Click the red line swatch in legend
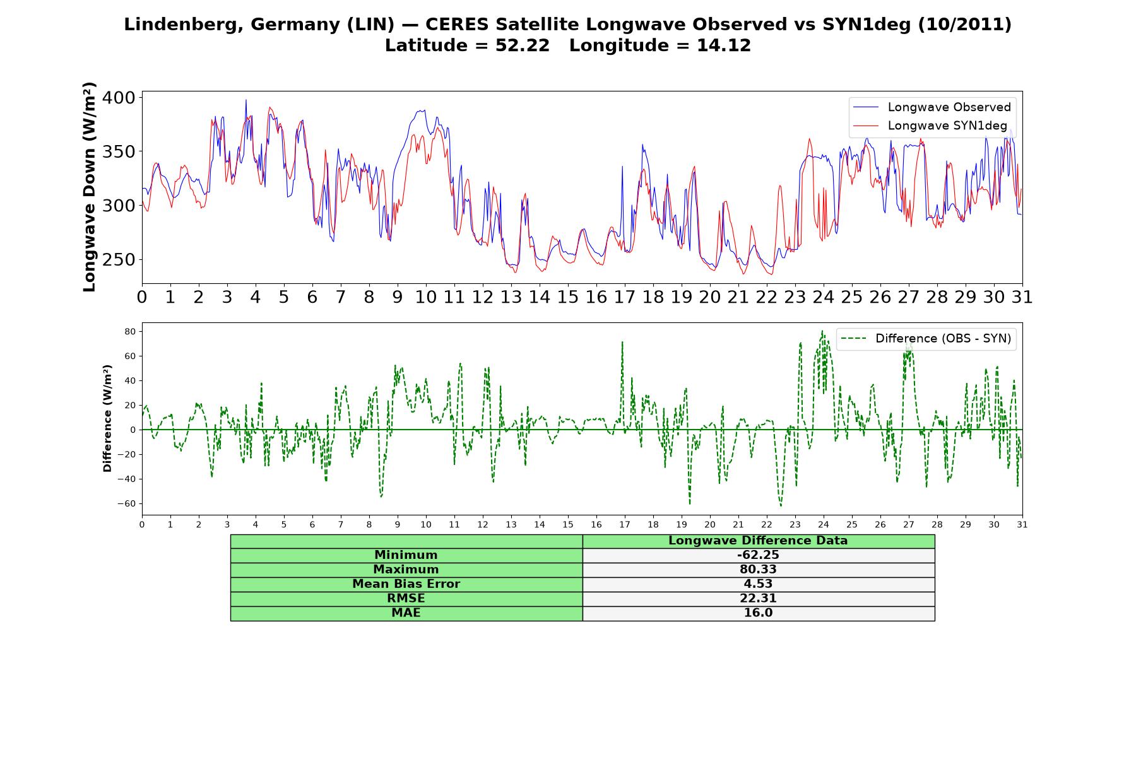This screenshot has width=1136, height=757. [865, 126]
